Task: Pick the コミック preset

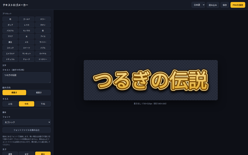Action: pos(10,48)
